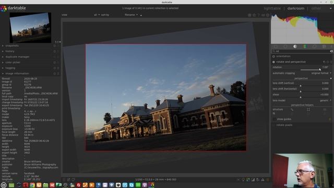Click reset icon on color picker panel
The image size is (334, 188).
tap(55, 63)
